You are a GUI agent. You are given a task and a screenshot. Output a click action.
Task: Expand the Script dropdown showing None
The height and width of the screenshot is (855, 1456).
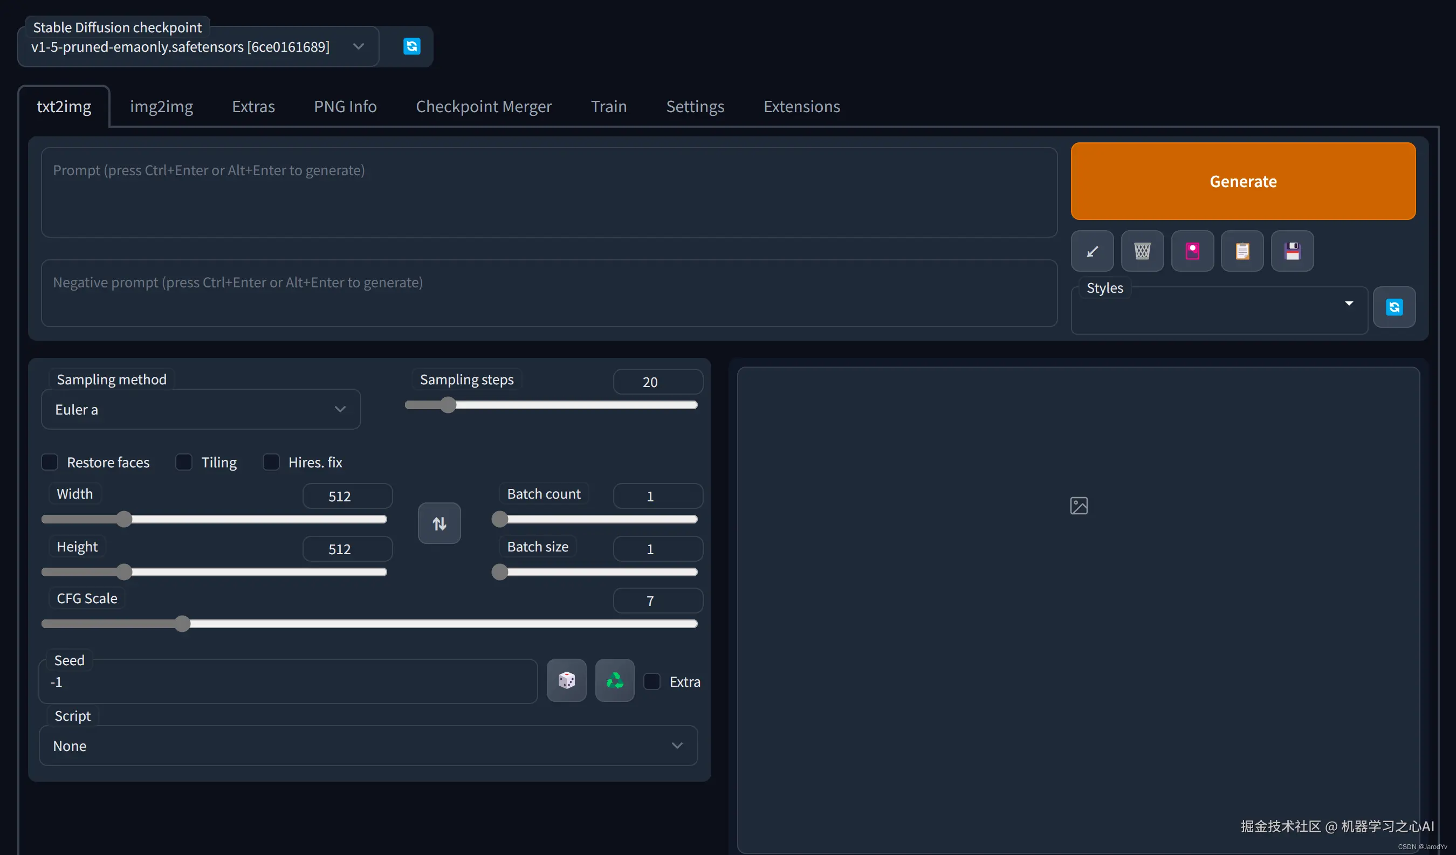point(367,745)
